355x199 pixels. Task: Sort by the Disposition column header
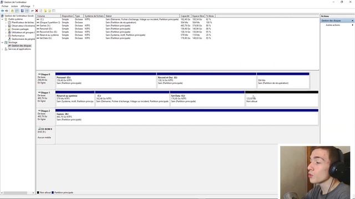(x=68, y=16)
